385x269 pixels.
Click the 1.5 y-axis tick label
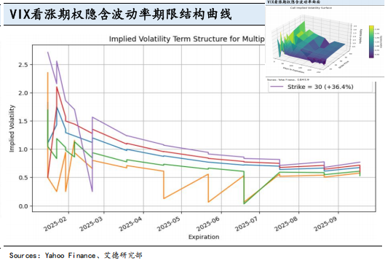pyautogui.click(x=23, y=121)
